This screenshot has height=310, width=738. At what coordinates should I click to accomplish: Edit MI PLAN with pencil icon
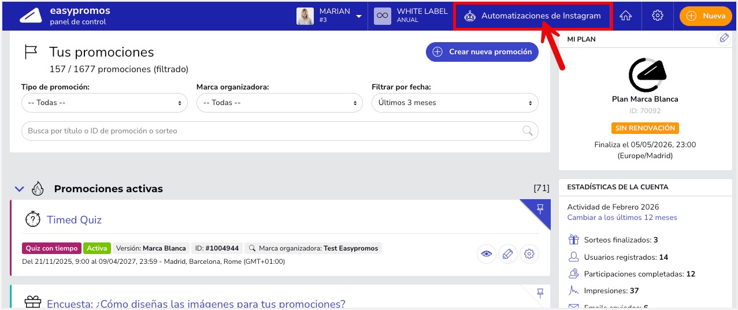(x=724, y=39)
